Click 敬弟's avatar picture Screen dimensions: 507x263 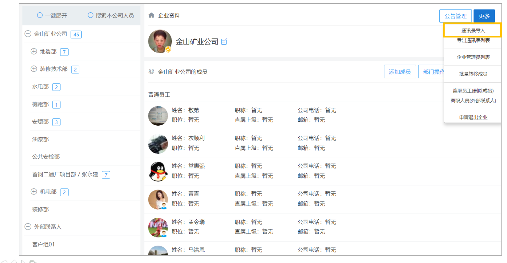[x=158, y=116]
